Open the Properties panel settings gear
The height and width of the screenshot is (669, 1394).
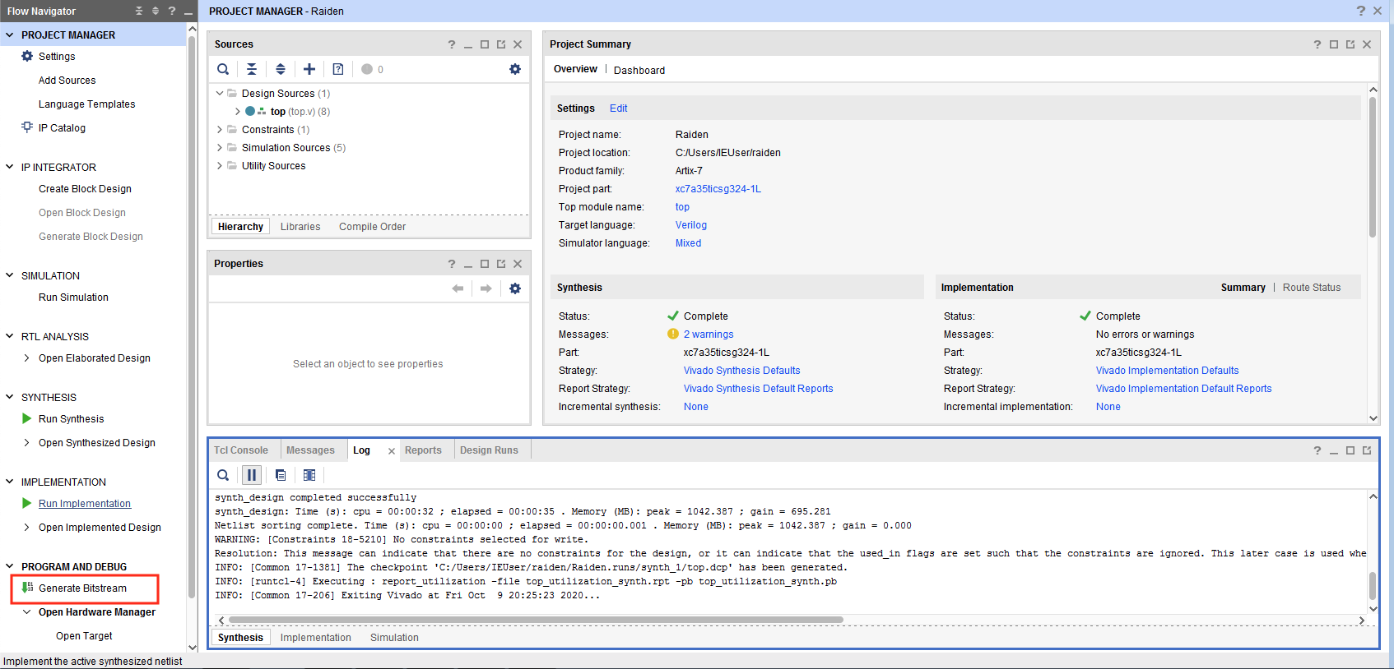click(515, 288)
